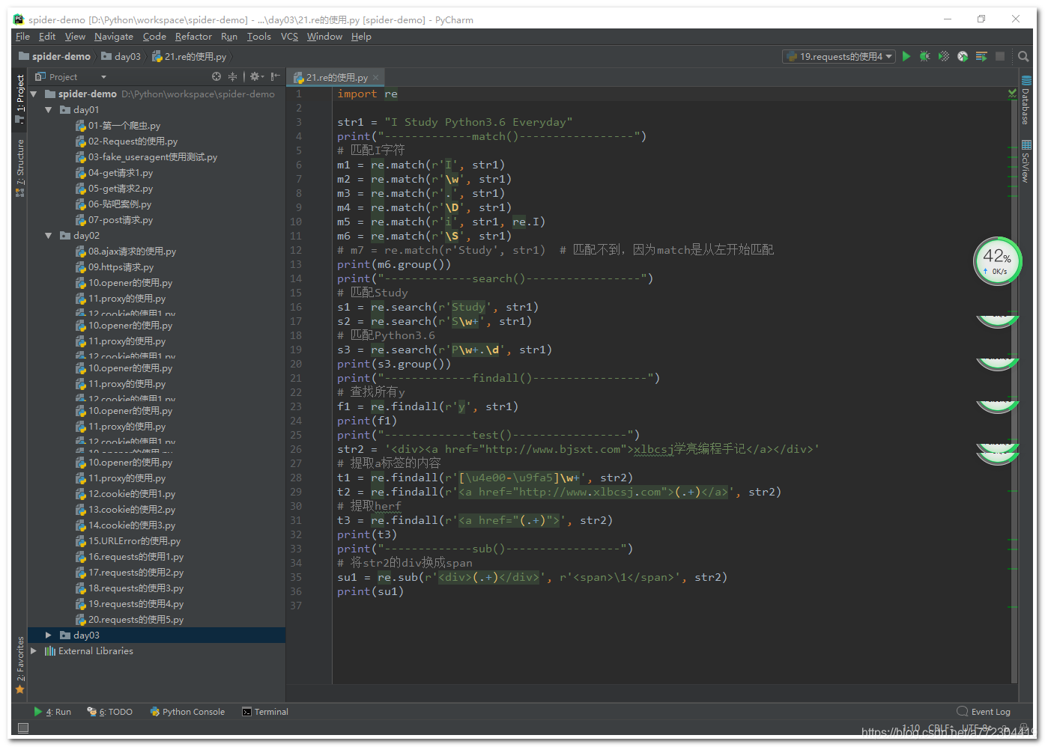
Task: Click line number 26 in the gutter
Action: click(x=296, y=449)
